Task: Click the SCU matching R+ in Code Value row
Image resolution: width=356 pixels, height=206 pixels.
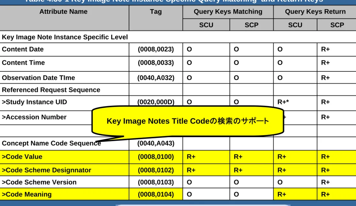Action: (x=191, y=157)
